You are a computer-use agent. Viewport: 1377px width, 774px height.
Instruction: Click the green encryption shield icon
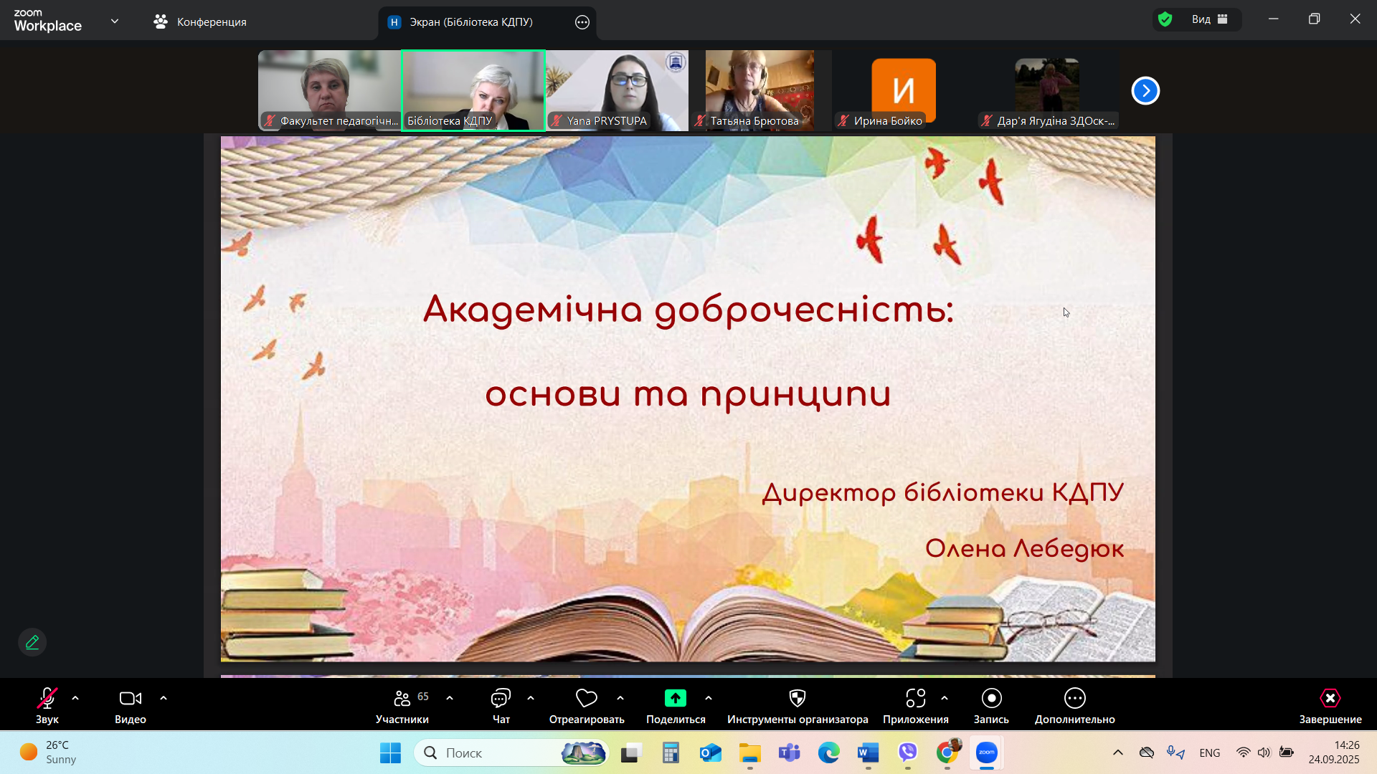pos(1165,19)
